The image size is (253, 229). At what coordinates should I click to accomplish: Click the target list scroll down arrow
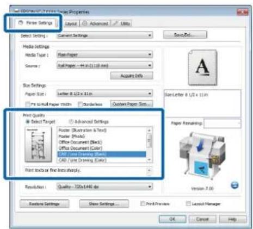(x=149, y=160)
